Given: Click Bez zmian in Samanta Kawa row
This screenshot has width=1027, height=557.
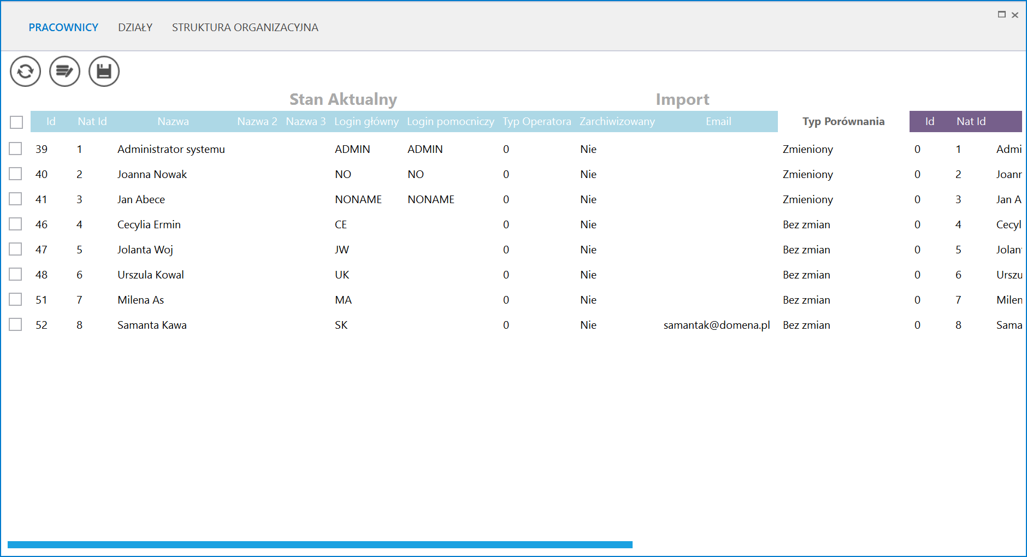Looking at the screenshot, I should pyautogui.click(x=806, y=325).
